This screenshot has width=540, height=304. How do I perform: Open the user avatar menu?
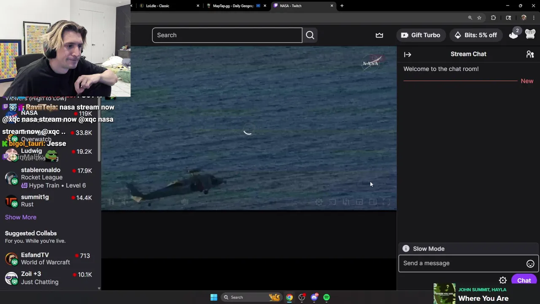(x=530, y=35)
